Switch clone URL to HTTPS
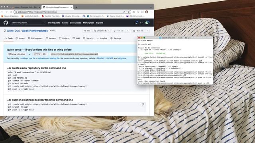Image resolution: width=255 pixels, height=143 pixels. click(x=37, y=54)
